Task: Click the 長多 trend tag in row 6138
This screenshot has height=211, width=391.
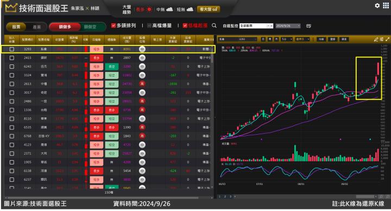Action: 97,171
